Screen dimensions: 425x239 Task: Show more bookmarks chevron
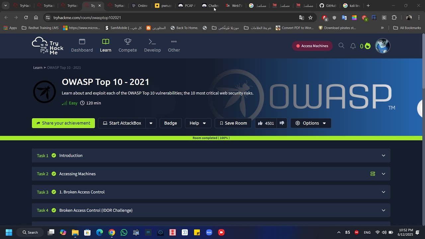(x=382, y=28)
